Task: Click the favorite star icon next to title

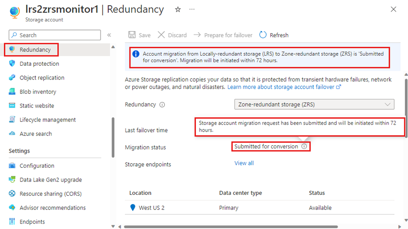Action: pos(178,10)
